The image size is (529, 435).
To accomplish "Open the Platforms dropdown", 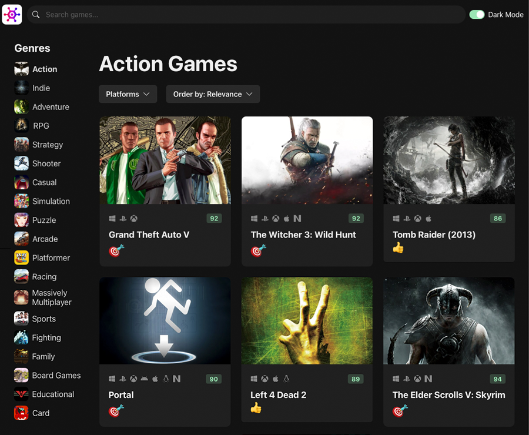I will click(x=128, y=94).
